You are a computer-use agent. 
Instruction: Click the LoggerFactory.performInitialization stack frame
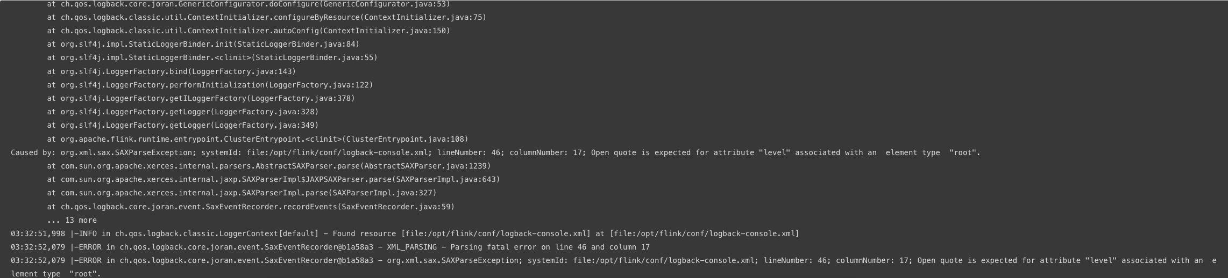point(210,85)
